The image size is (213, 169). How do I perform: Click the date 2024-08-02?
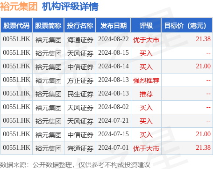click(x=114, y=107)
